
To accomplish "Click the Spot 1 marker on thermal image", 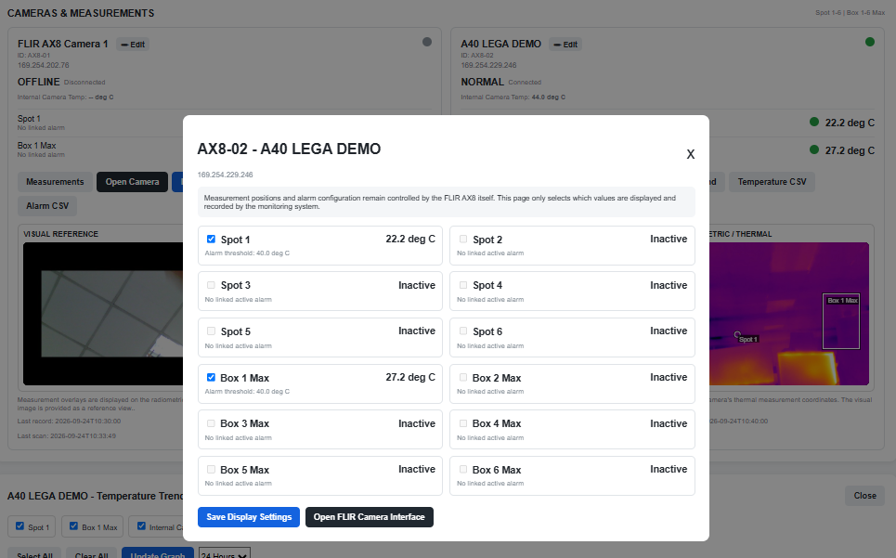I will (x=737, y=334).
